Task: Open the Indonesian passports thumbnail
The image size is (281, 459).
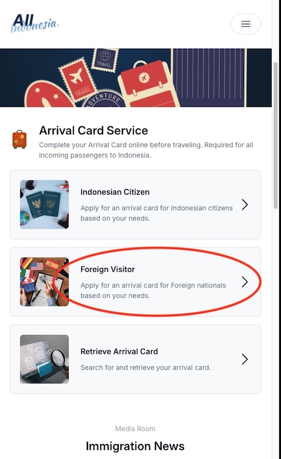Action: [x=44, y=204]
